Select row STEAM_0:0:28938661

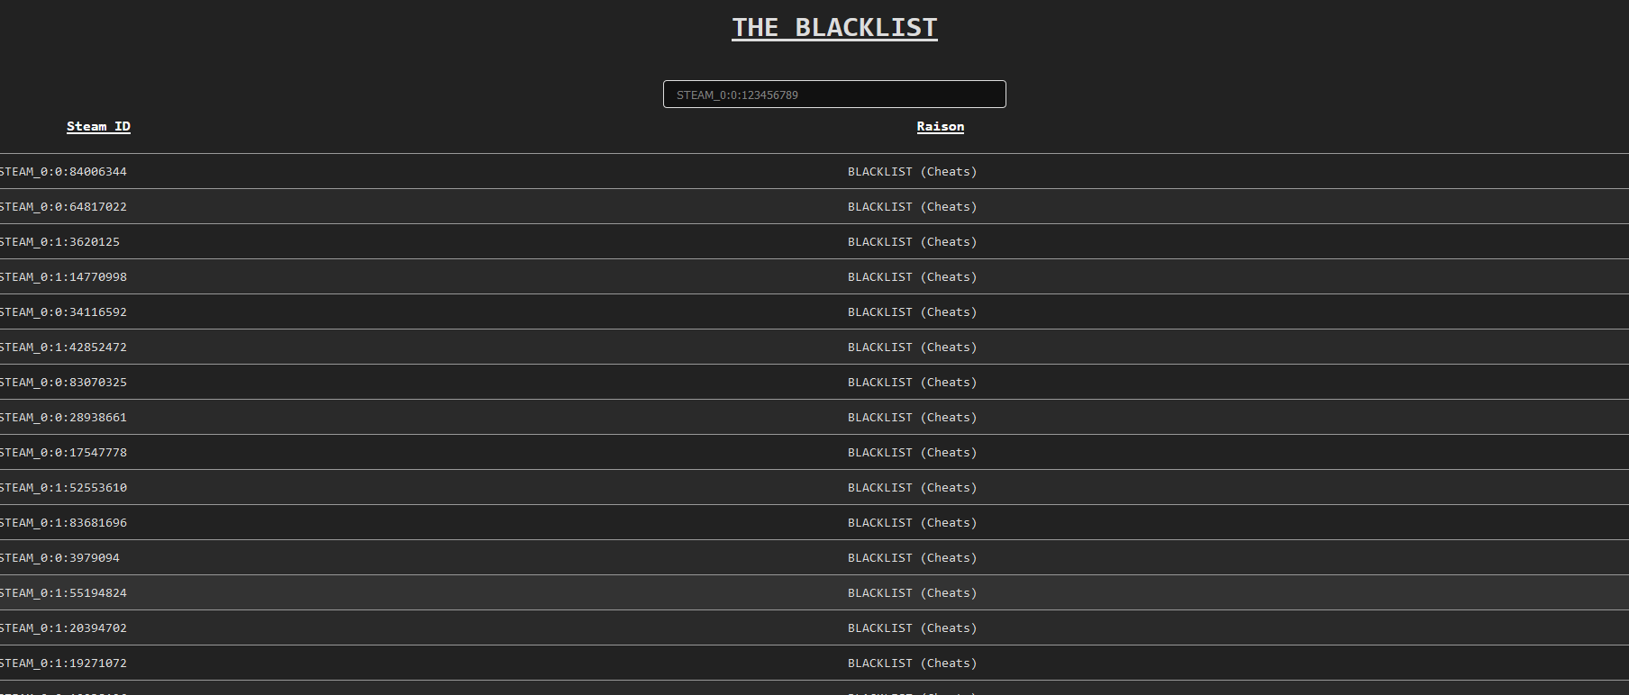click(x=814, y=417)
